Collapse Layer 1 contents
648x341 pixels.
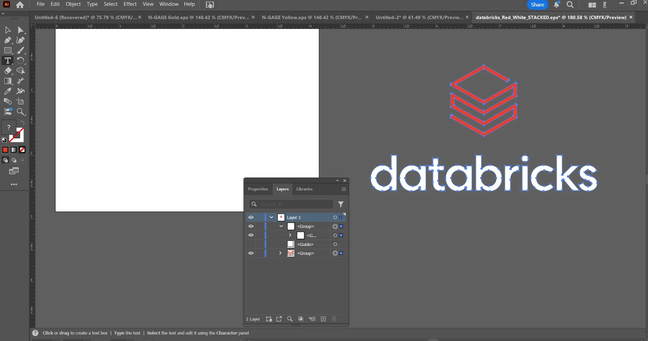(271, 217)
